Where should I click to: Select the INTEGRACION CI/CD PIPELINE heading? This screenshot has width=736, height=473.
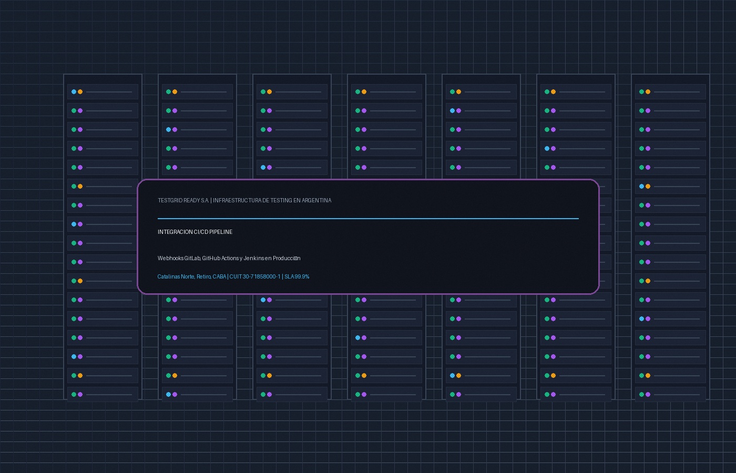tap(195, 232)
